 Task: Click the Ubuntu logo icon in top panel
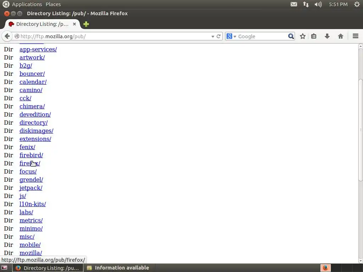[6, 4]
